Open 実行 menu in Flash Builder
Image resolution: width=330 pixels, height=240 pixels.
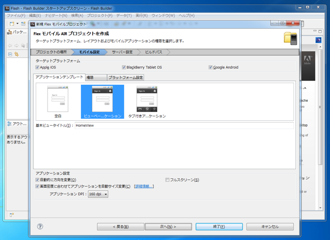(x=141, y=16)
